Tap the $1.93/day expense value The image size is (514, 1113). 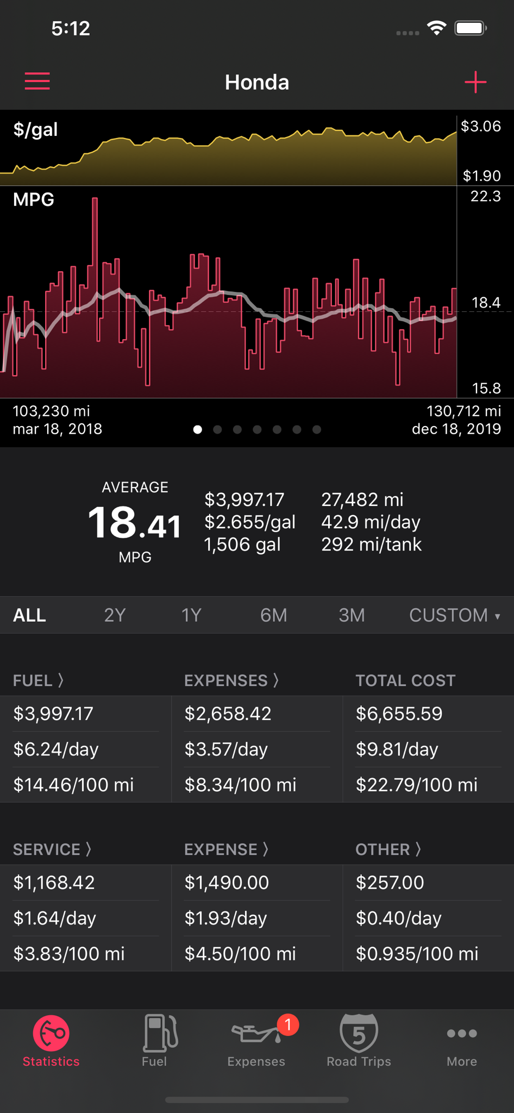[225, 918]
